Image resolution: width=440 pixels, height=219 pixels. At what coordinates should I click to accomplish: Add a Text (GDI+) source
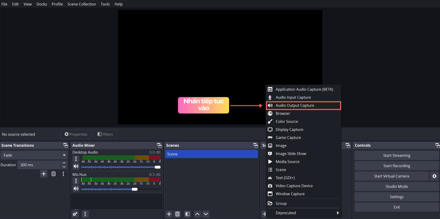303,178
